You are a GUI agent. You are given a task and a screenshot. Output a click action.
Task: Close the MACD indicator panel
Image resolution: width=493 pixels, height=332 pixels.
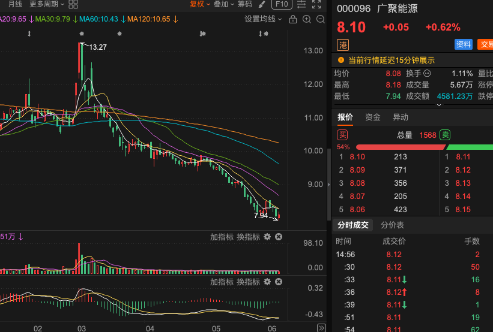click(x=279, y=282)
